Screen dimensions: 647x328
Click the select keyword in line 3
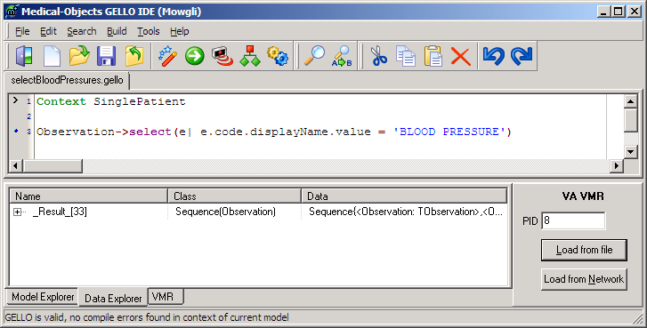[x=150, y=132]
